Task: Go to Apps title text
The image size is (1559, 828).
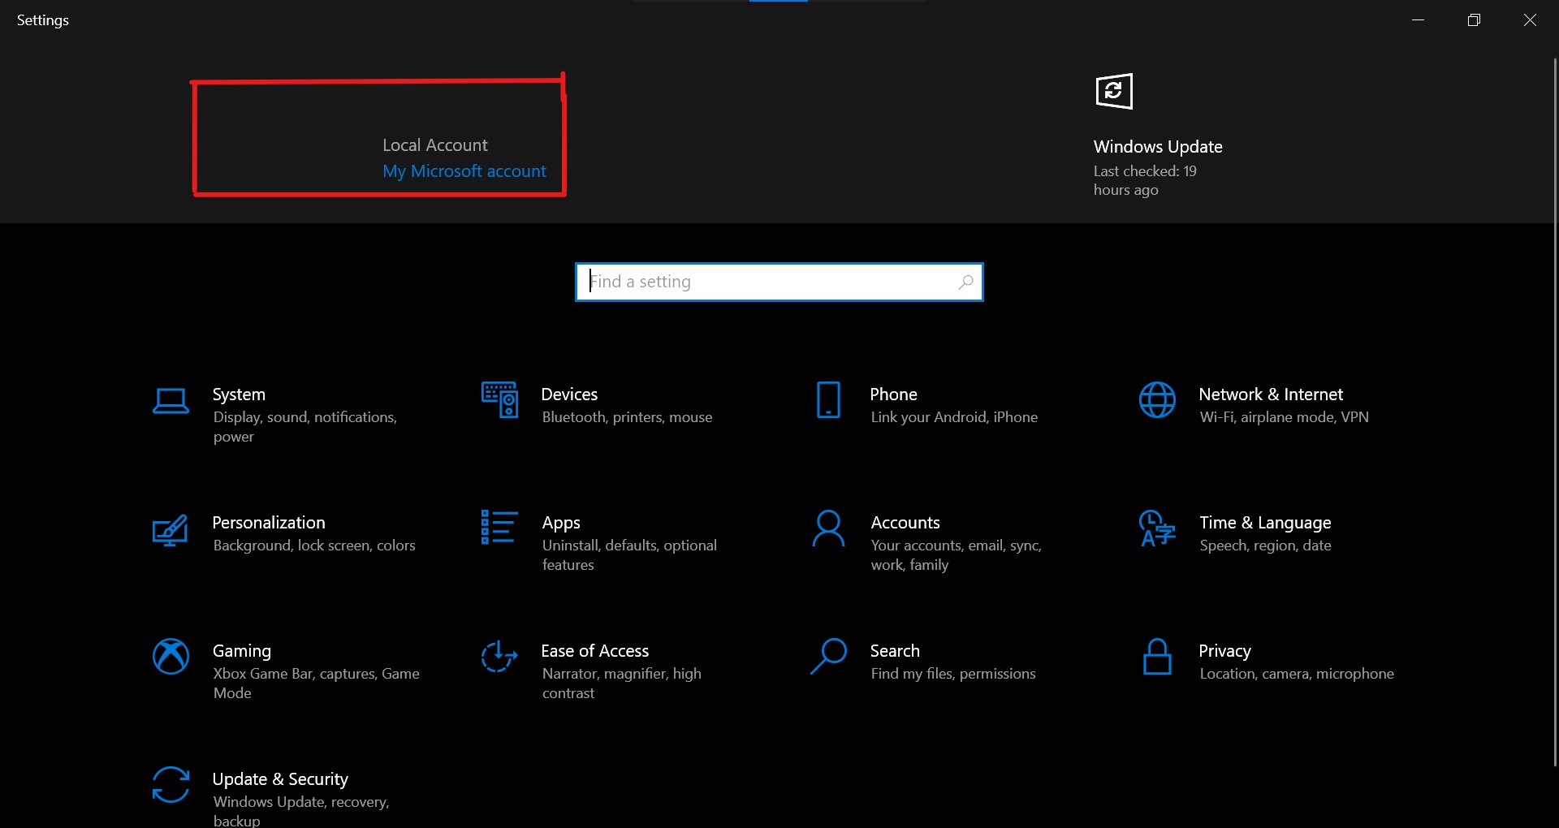Action: [561, 523]
